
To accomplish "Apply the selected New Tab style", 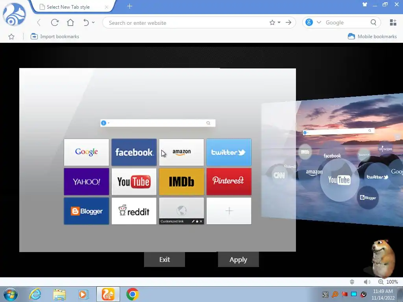I will (x=238, y=260).
